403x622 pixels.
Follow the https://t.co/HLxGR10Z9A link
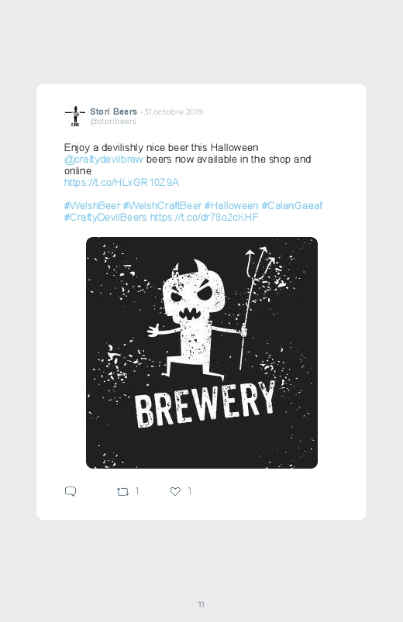tap(122, 183)
